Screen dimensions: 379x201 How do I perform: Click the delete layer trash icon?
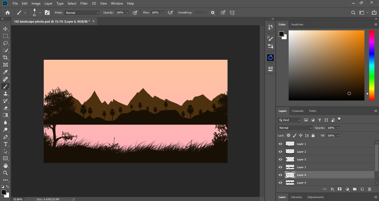click(369, 189)
